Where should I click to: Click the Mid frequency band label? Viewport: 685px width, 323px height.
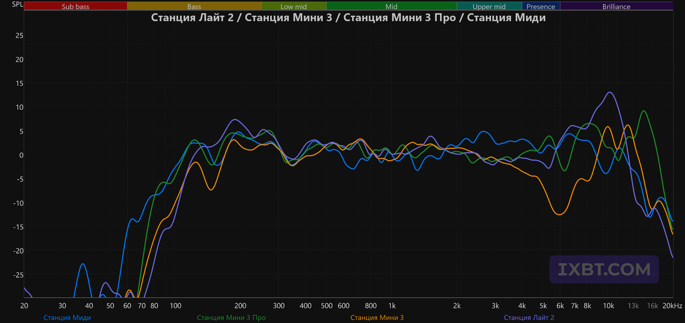[392, 6]
